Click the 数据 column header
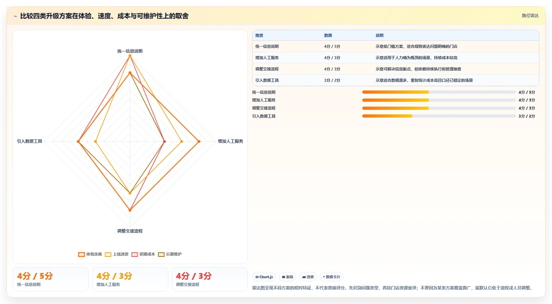 (328, 36)
